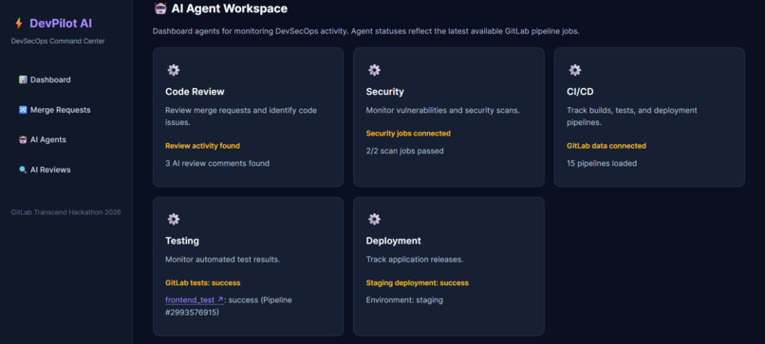The height and width of the screenshot is (344, 765).
Task: Click 'Monitor automated test results' description
Action: pos(222,260)
